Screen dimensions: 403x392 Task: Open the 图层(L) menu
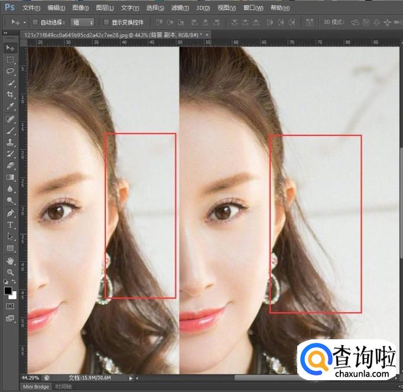[105, 8]
